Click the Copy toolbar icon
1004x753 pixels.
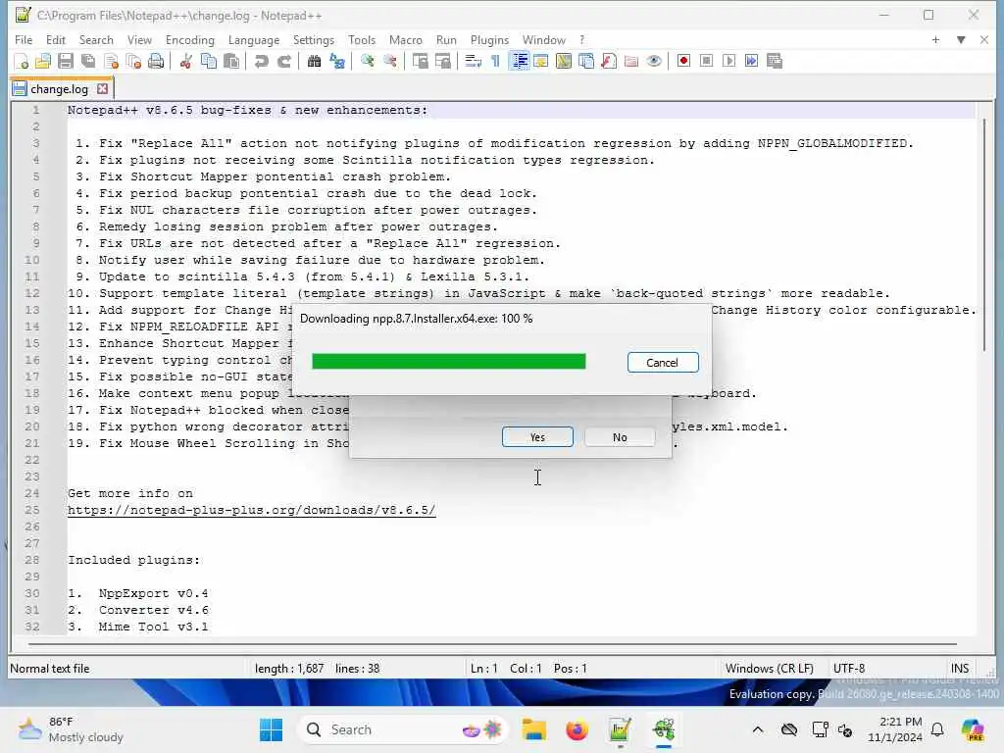point(209,62)
